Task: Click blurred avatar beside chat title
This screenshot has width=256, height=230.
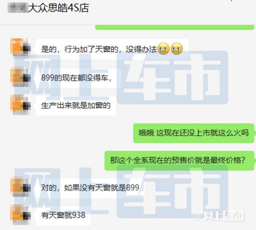Action: 18,8
